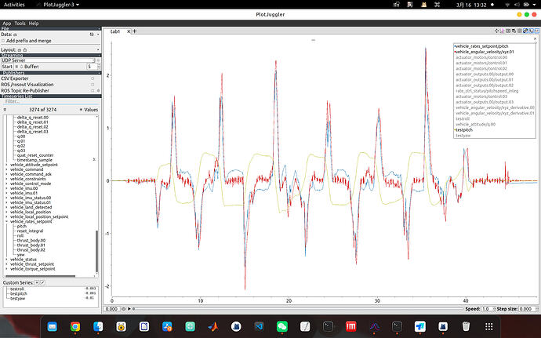The height and width of the screenshot is (338, 541).
Task: Click the legend toggle icon in plot toolbar
Action: coord(514,31)
